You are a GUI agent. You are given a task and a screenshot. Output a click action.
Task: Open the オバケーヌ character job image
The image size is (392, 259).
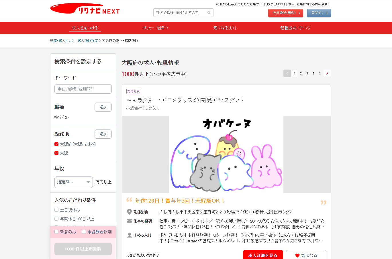[226, 154]
